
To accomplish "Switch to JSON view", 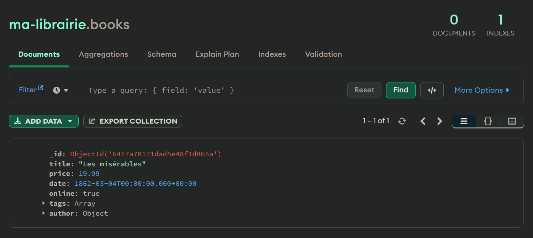I will click(x=488, y=121).
